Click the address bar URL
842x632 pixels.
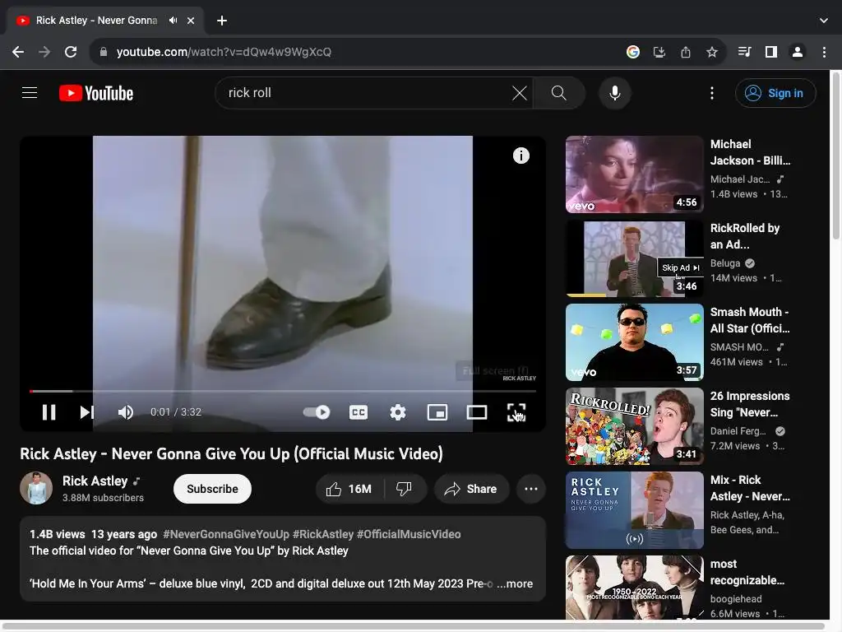pyautogui.click(x=224, y=52)
